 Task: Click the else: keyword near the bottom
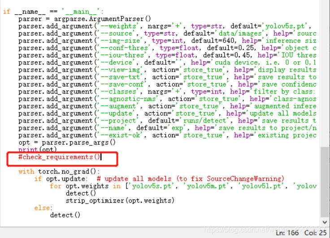click(x=43, y=208)
